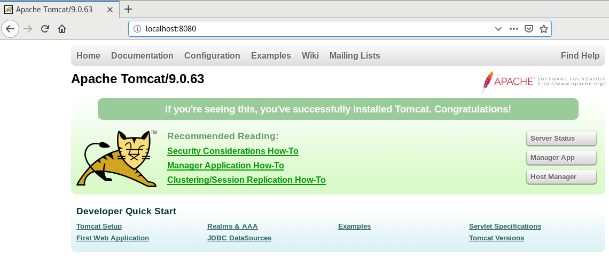Show site information icon in address bar

[137, 29]
